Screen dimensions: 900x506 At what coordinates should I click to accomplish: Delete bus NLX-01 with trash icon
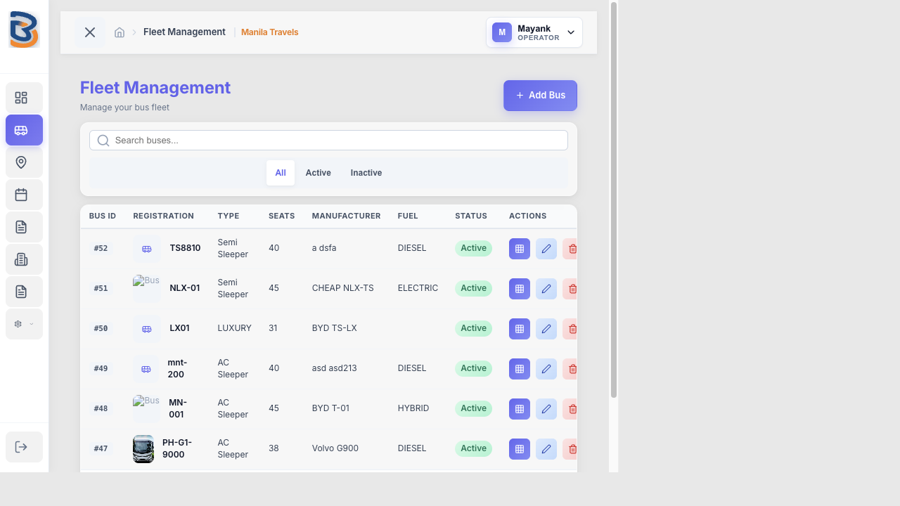point(570,289)
